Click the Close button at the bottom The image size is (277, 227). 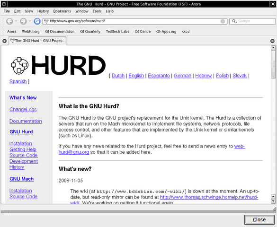coord(259,219)
